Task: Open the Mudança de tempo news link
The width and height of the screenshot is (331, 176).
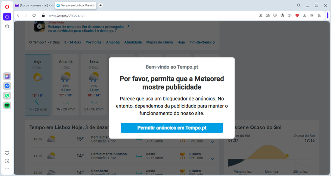Action: (x=86, y=29)
